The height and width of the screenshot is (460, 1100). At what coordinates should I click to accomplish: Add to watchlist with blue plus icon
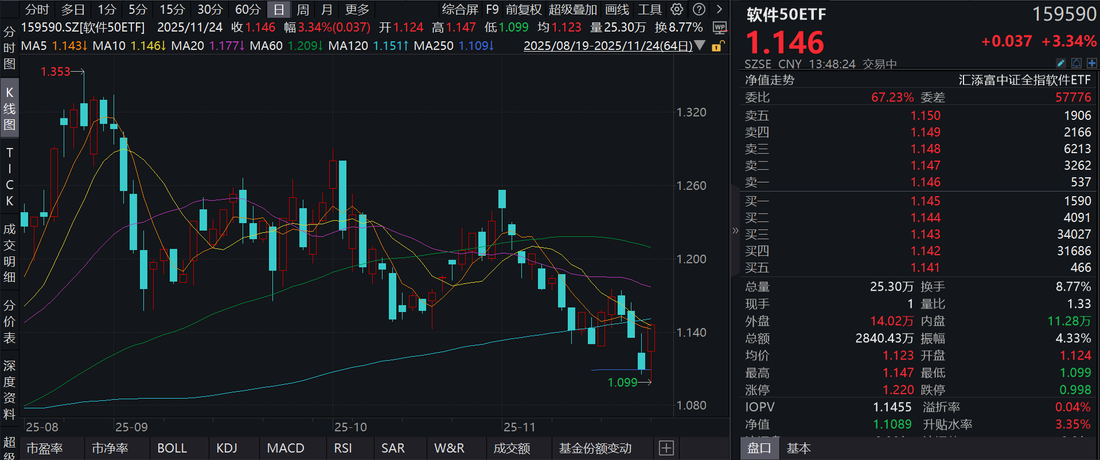point(1091,63)
